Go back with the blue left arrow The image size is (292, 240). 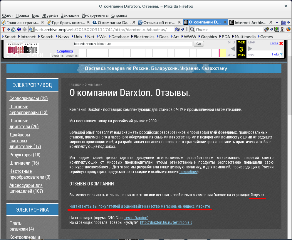(19, 29)
